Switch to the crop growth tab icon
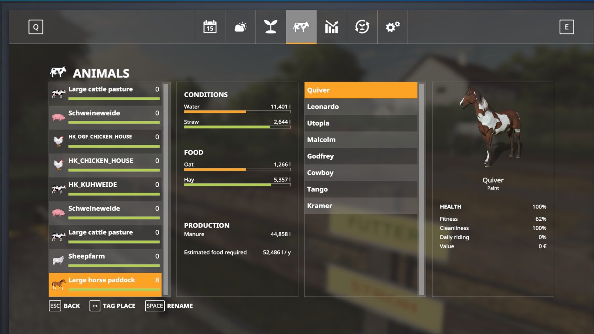 coord(271,27)
